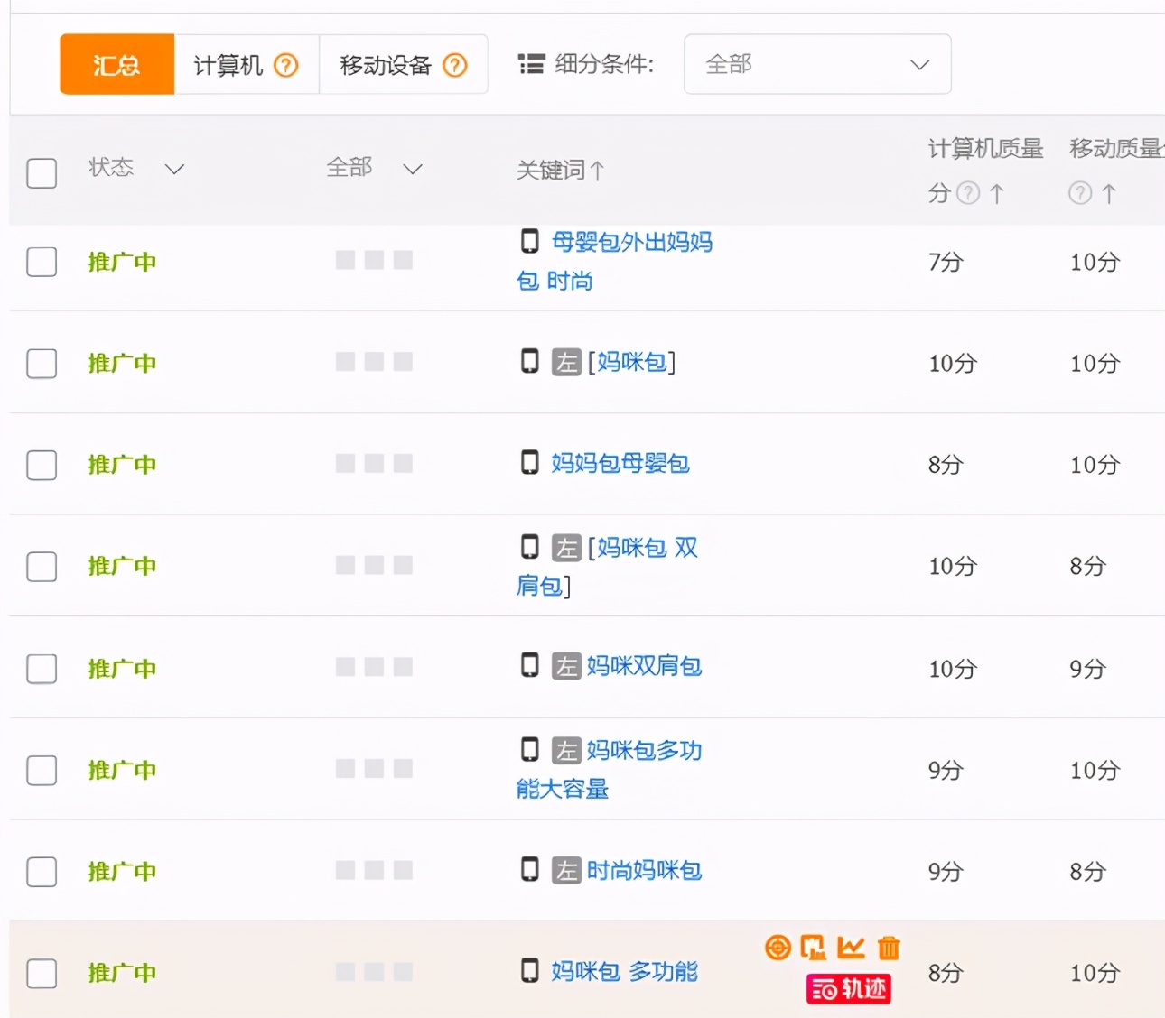
Task: Check the checkbox on the 推广中 row for 妈咪双肩包
Action: pos(42,669)
